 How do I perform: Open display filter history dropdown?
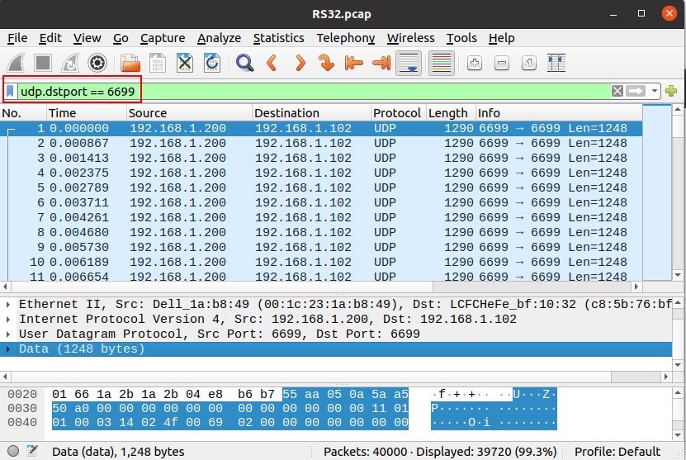(x=654, y=91)
